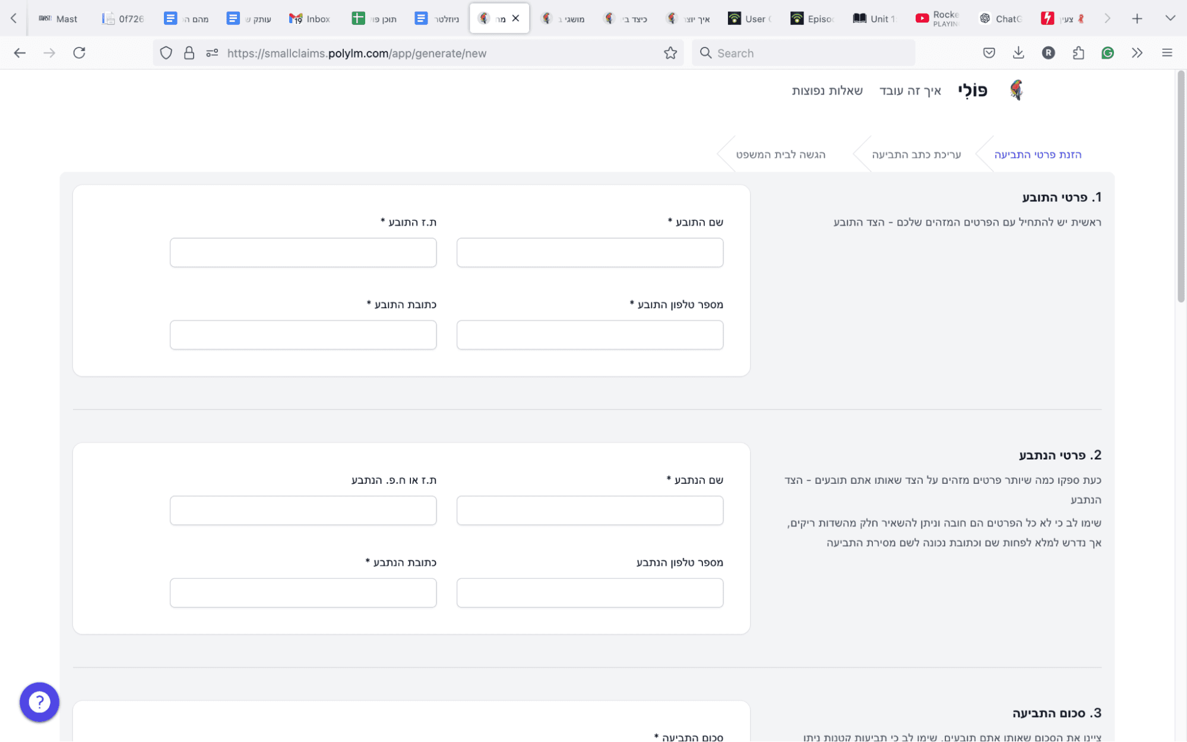The width and height of the screenshot is (1187, 742).
Task: Open the Grammarly extension icon
Action: point(1107,53)
